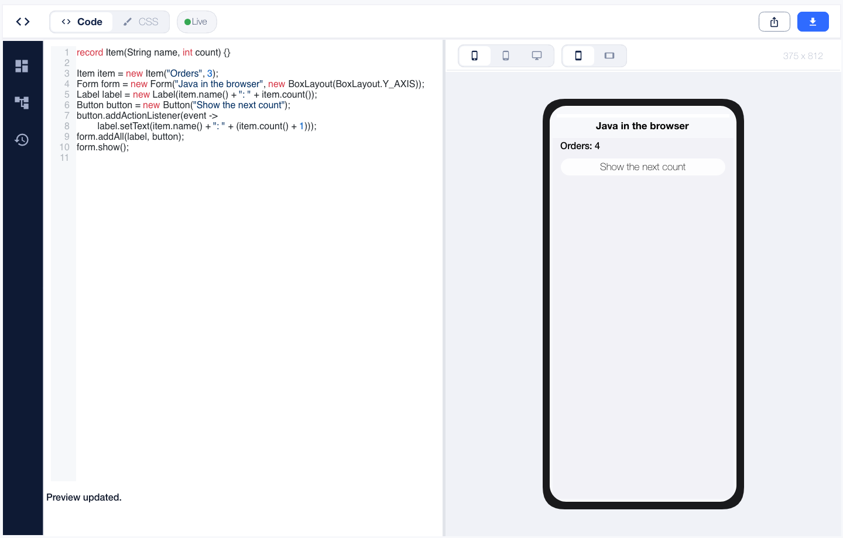Click the Orders: 4 label
This screenshot has height=538, width=843.
(580, 146)
